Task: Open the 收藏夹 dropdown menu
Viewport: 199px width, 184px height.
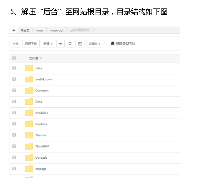Action: tap(95, 44)
